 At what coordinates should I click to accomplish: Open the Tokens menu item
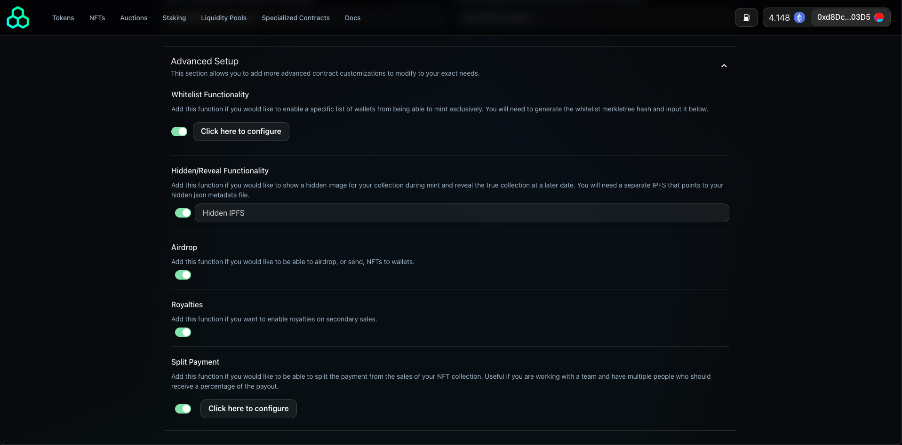tap(63, 18)
